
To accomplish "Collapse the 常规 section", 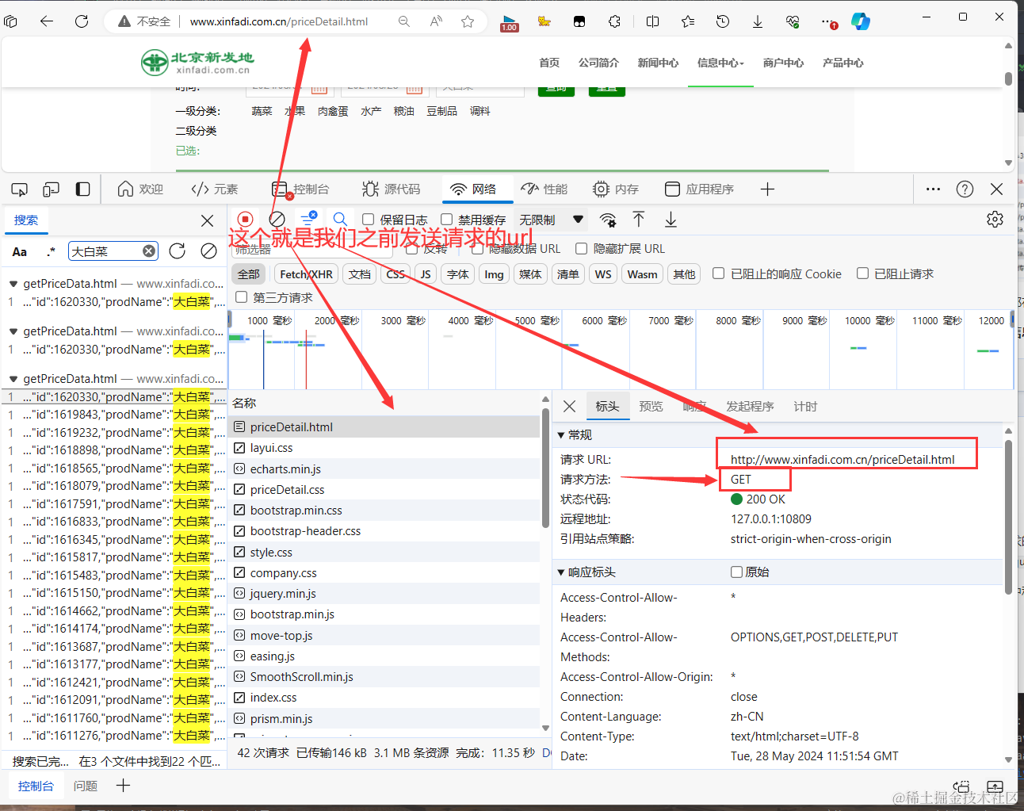I will (x=561, y=434).
